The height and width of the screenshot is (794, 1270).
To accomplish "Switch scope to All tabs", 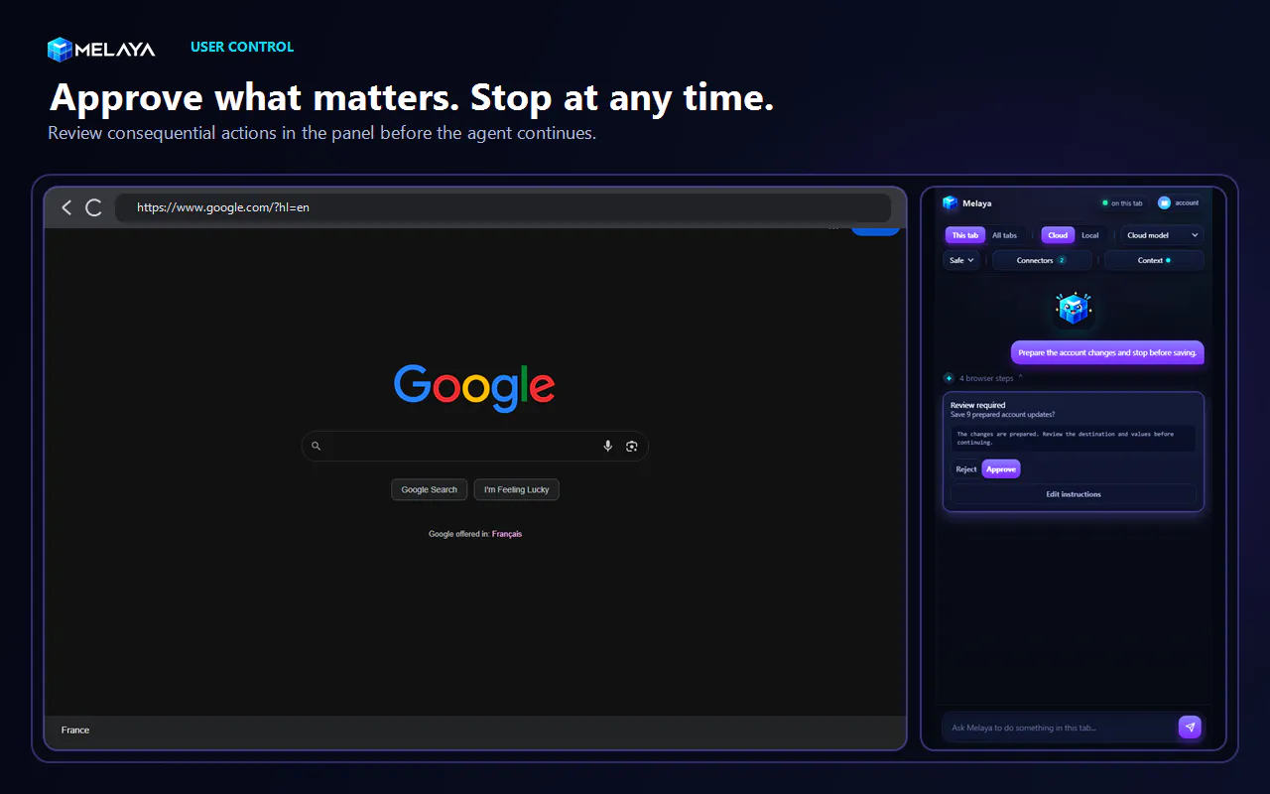I will tap(1004, 235).
